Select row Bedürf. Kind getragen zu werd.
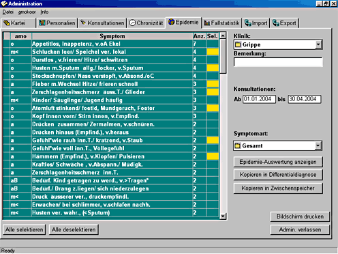This screenshot has width=338, height=254. click(x=111, y=180)
